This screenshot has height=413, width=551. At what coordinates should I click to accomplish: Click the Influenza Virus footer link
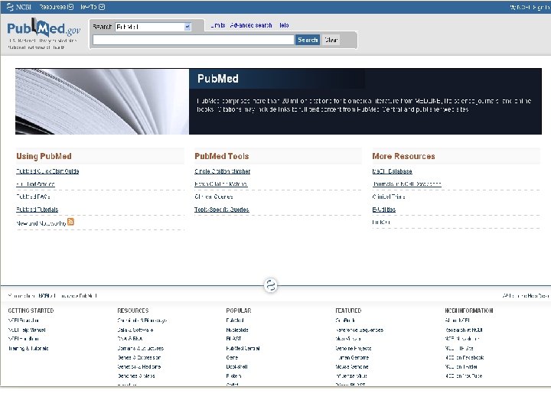[351, 376]
